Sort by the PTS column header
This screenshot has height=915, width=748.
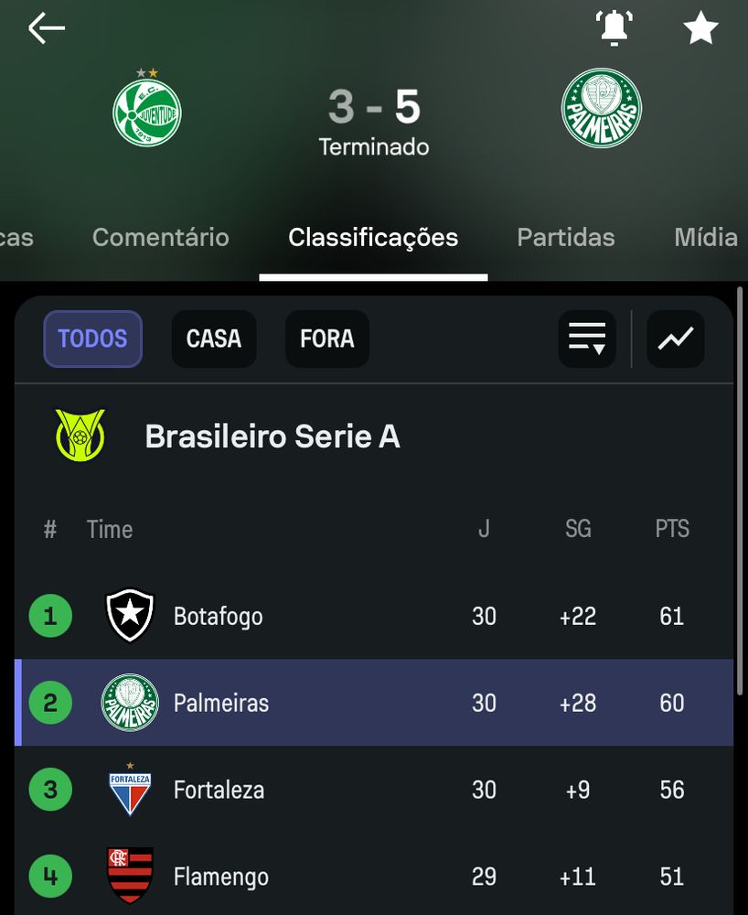click(671, 529)
